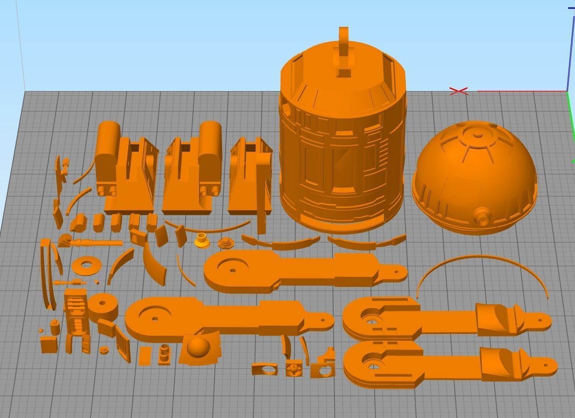This screenshot has height=418, width=575.
Task: Select the small yellow-highlighted part
Action: click(x=201, y=240)
